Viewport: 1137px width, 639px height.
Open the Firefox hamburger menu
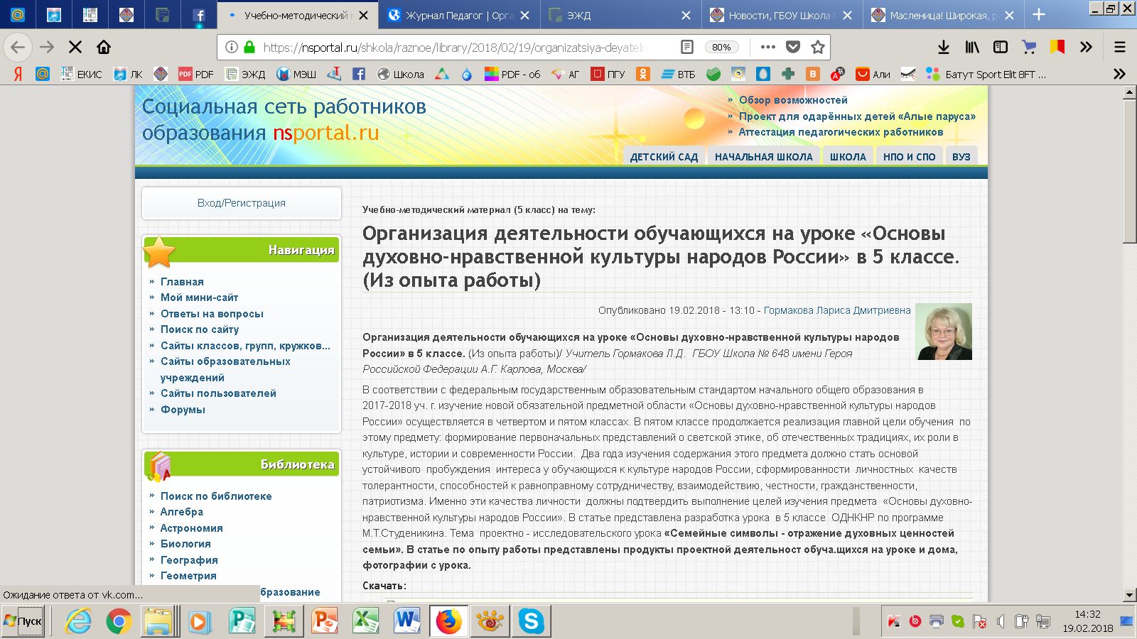pos(1119,47)
